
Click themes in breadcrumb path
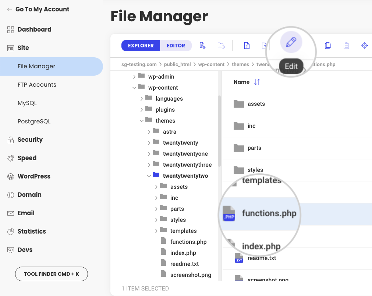click(x=240, y=64)
